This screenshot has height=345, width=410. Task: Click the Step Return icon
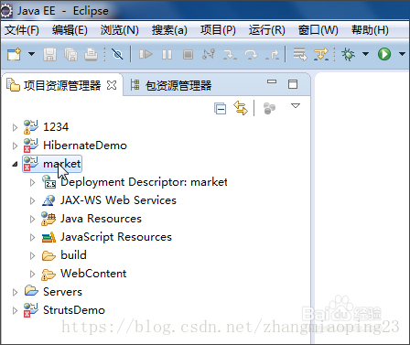click(x=273, y=55)
